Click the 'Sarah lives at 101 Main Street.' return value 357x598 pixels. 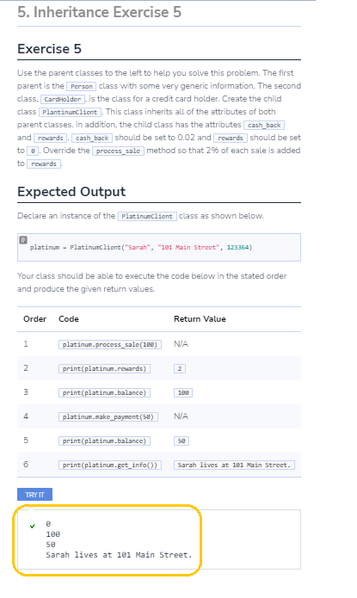tap(234, 465)
